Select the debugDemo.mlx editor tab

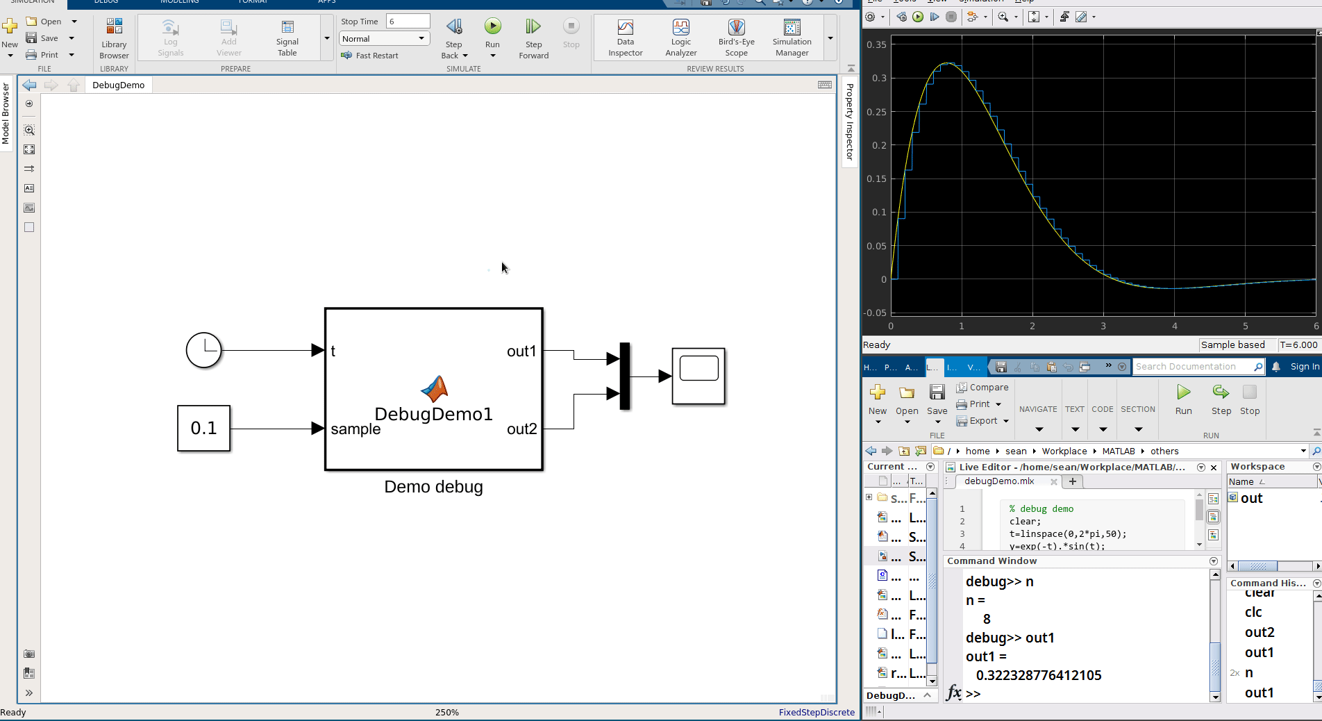tap(998, 481)
